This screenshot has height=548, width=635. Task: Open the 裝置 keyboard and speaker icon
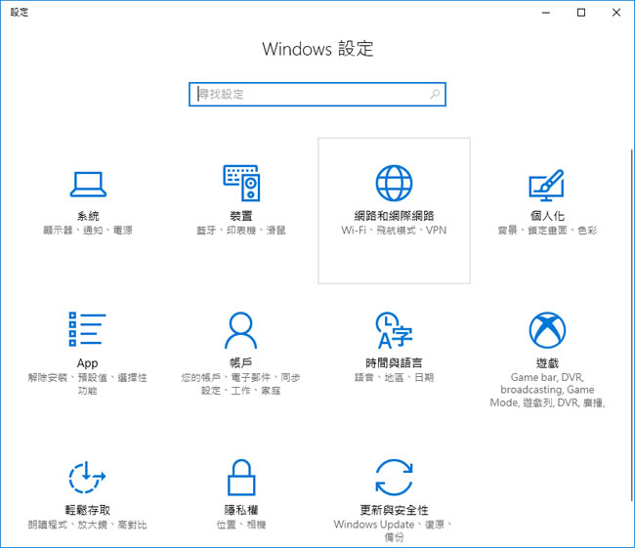pyautogui.click(x=241, y=183)
